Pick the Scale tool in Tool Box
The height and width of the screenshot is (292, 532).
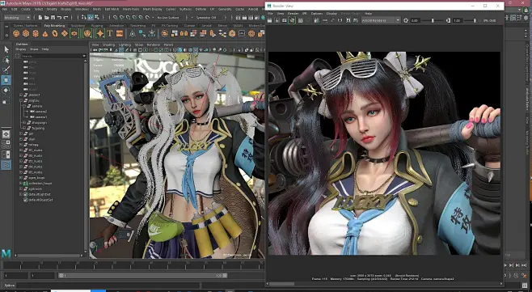6,100
